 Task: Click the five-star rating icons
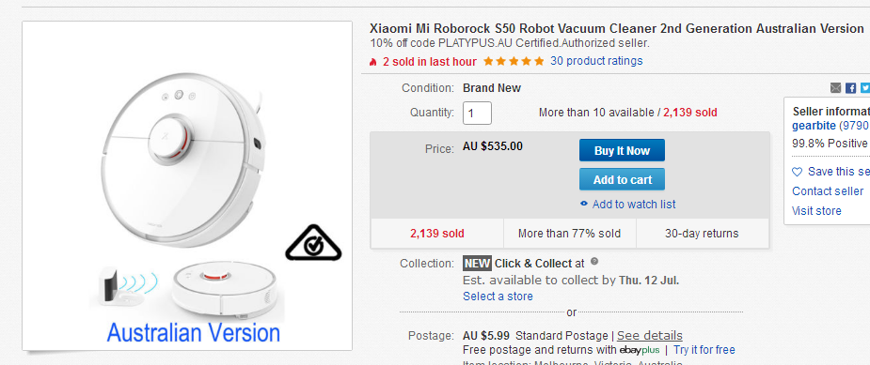(x=514, y=62)
